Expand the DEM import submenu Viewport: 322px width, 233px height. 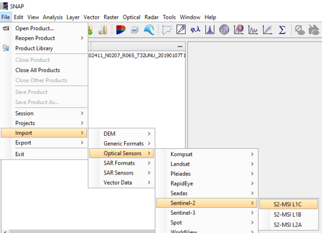tap(122, 134)
